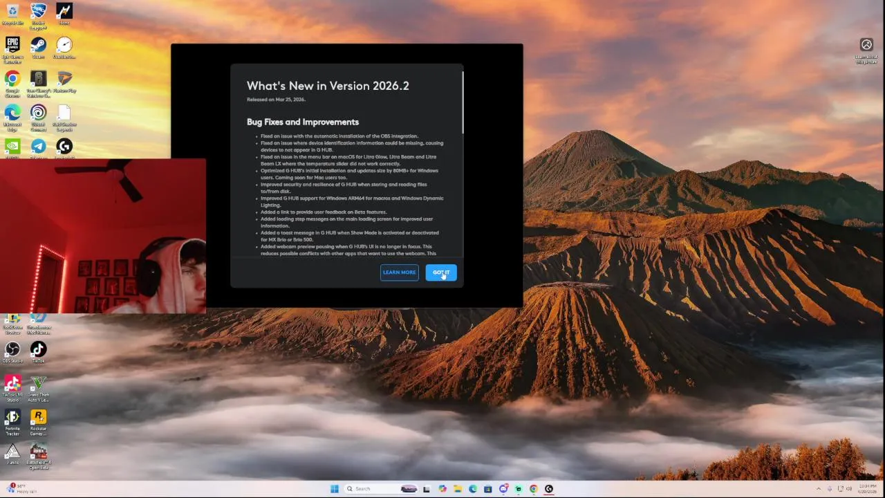Click the LEARN MORE button
The height and width of the screenshot is (498, 885).
tap(400, 273)
